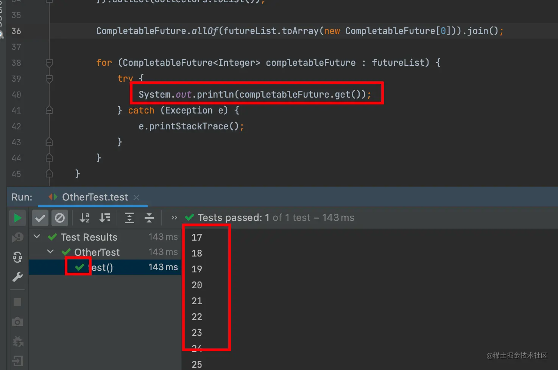558x370 pixels.
Task: Select the Test Results root row
Action: coord(105,237)
